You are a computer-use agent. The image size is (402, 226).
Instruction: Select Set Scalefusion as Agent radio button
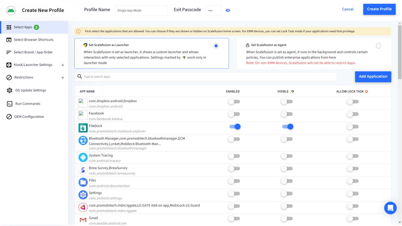[x=378, y=46]
